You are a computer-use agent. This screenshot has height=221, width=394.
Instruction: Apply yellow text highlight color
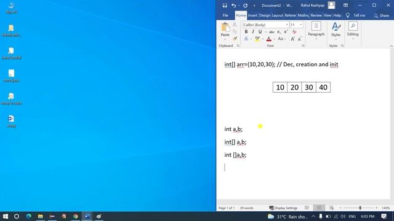point(257,39)
